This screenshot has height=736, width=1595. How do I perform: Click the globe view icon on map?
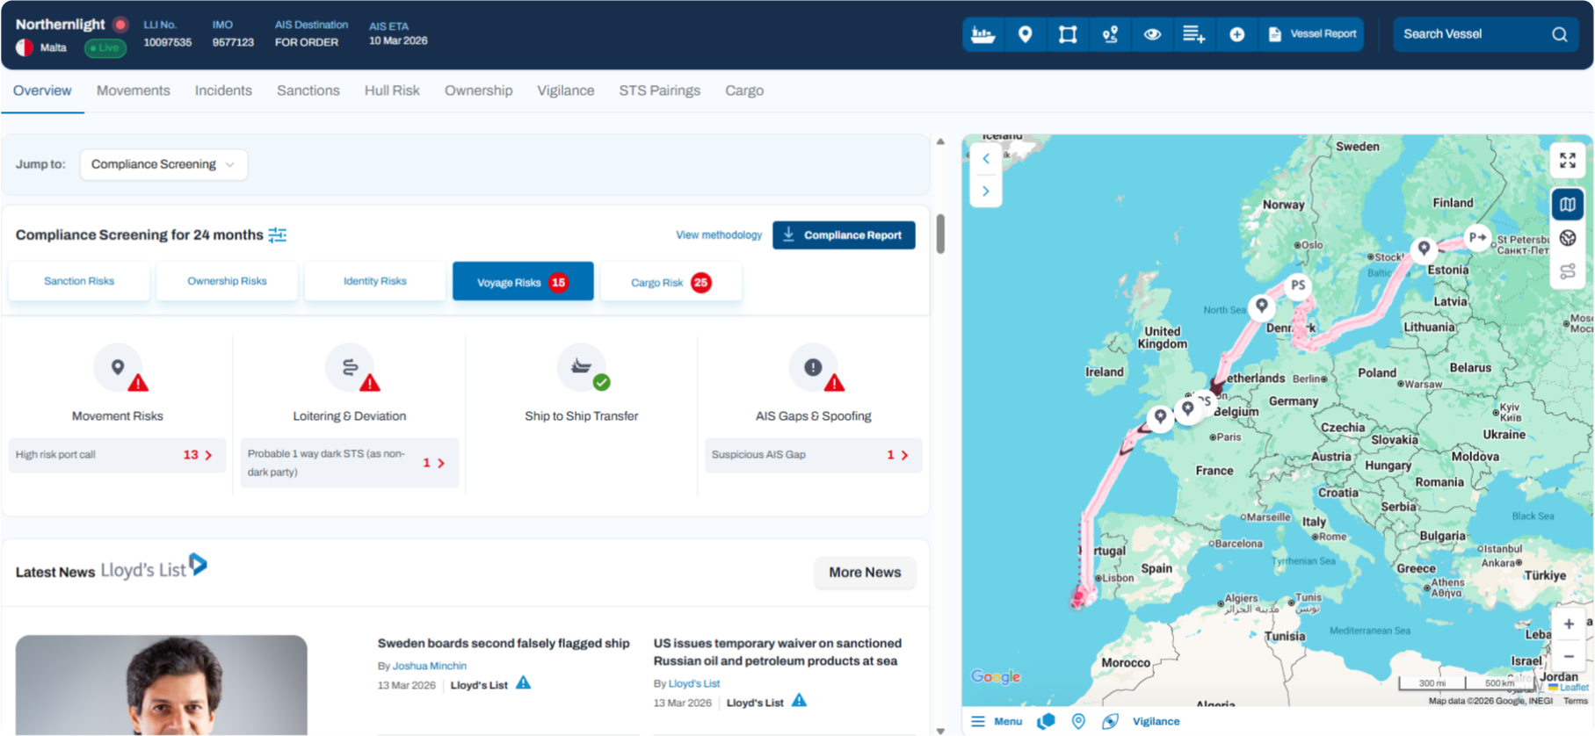point(1567,238)
